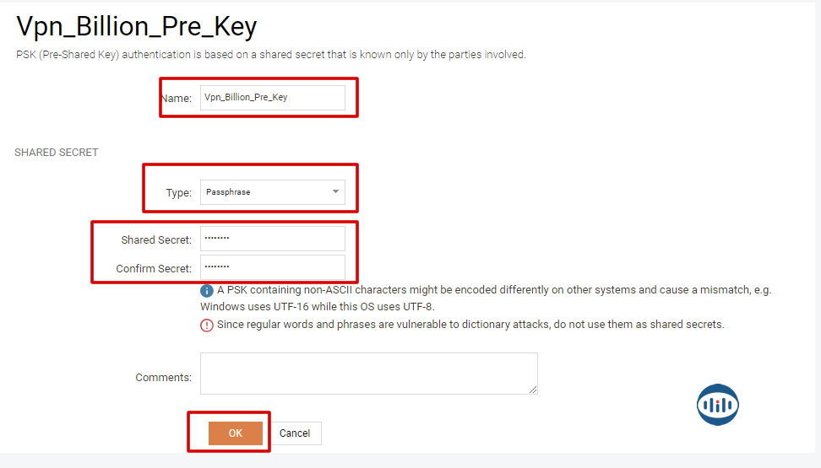Click the round blue sound-bars logo icon
Screen dimensions: 821x468
tap(718, 405)
